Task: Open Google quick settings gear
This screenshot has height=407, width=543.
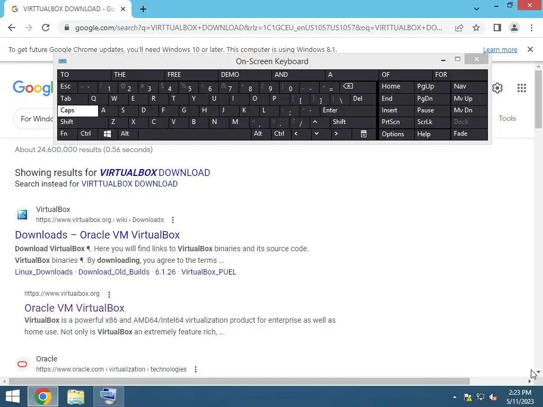Action: tap(497, 89)
